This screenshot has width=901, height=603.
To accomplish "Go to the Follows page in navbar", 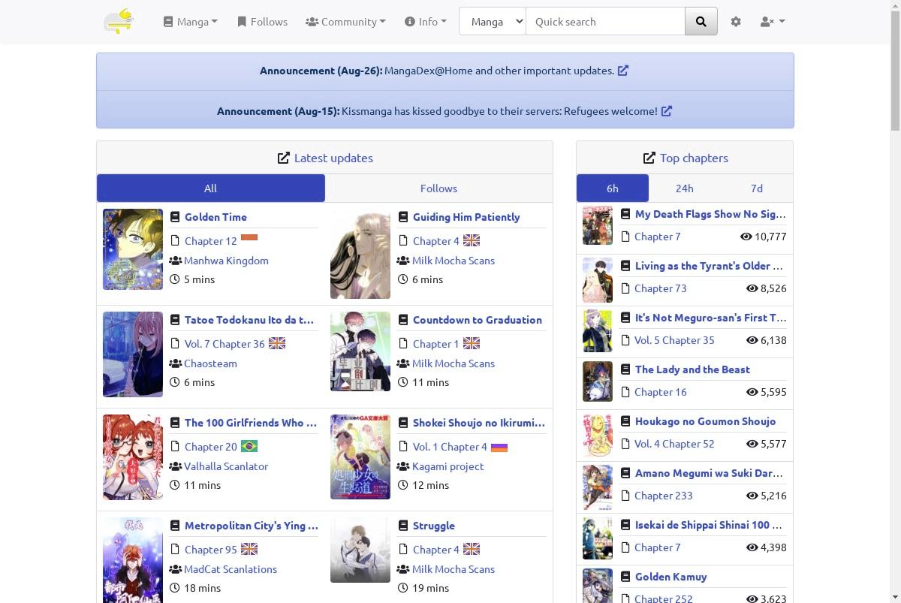I will point(262,22).
